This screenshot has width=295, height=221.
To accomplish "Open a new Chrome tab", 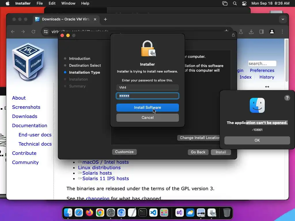I will tap(105, 19).
